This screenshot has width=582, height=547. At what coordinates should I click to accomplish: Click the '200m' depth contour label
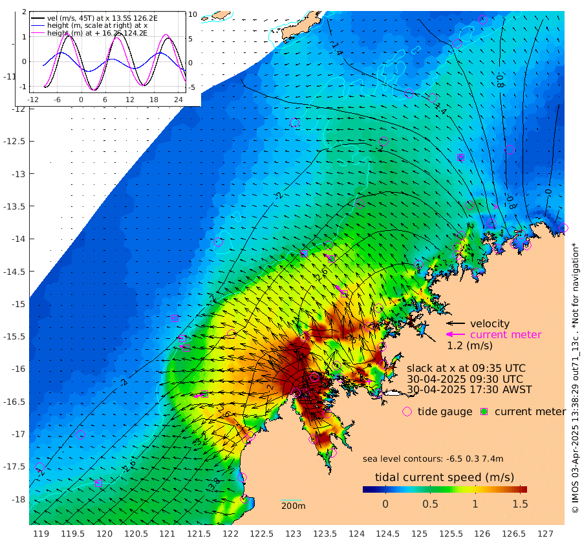pos(293,506)
